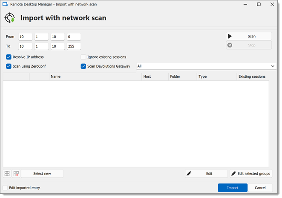Start the network scan with the Scan button
This screenshot has height=198, width=282.
pyautogui.click(x=249, y=36)
